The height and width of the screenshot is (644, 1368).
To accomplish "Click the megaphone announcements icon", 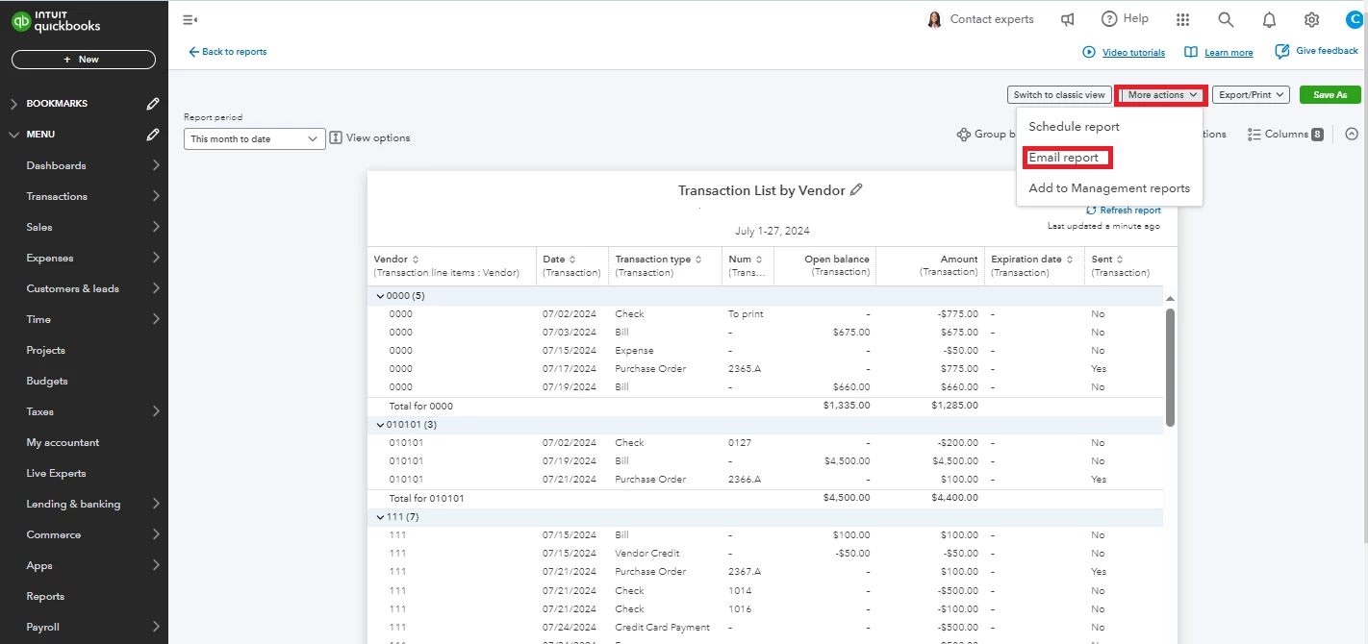I will tap(1068, 19).
